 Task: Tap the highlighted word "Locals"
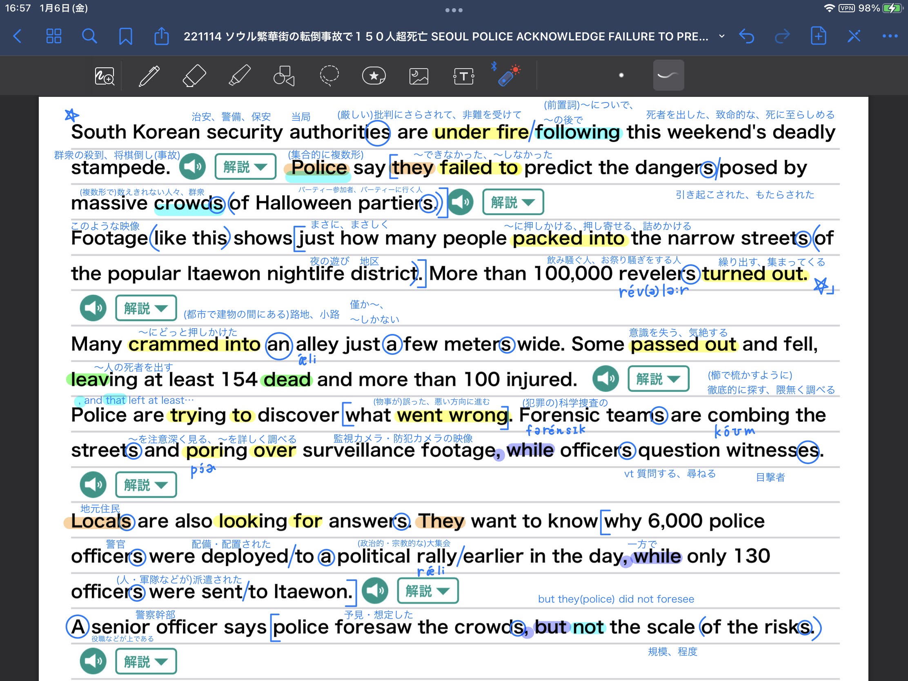(101, 521)
